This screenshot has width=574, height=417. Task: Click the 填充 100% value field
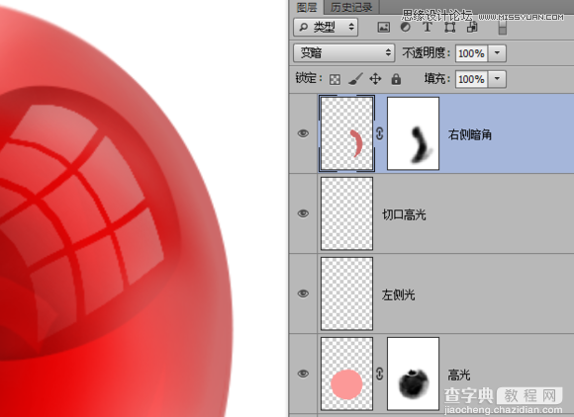(471, 79)
